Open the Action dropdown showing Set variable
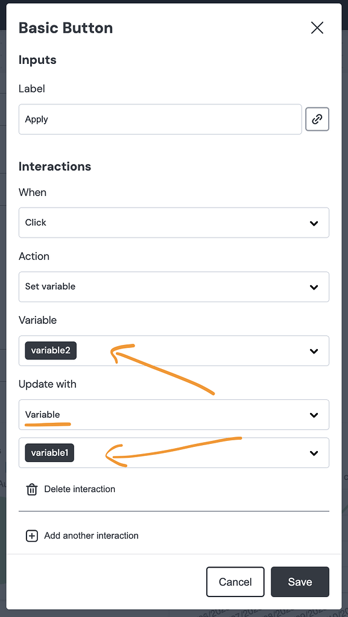348x617 pixels. pyautogui.click(x=174, y=286)
